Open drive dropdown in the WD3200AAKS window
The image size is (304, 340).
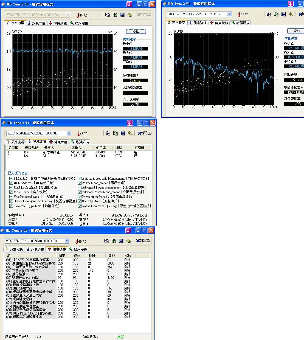tap(229, 14)
